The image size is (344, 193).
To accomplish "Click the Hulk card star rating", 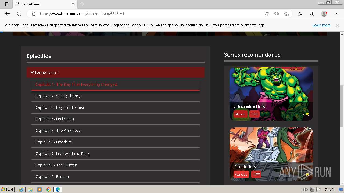I will [306, 114].
